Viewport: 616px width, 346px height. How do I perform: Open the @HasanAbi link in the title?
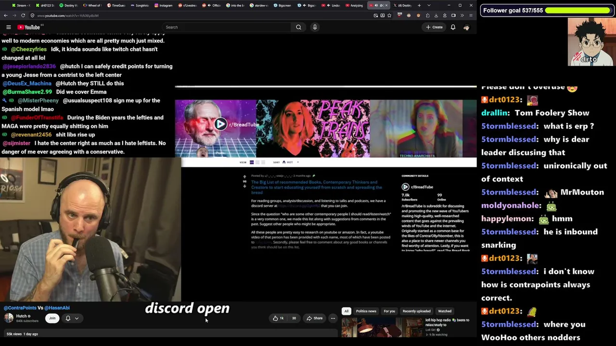57,308
